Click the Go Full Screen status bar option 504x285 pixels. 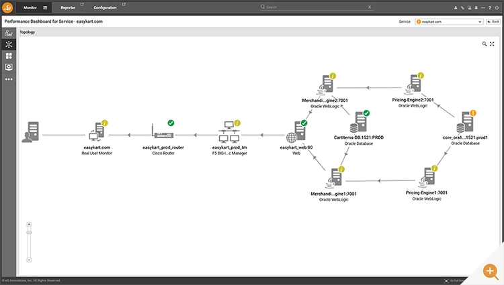pyautogui.click(x=453, y=280)
